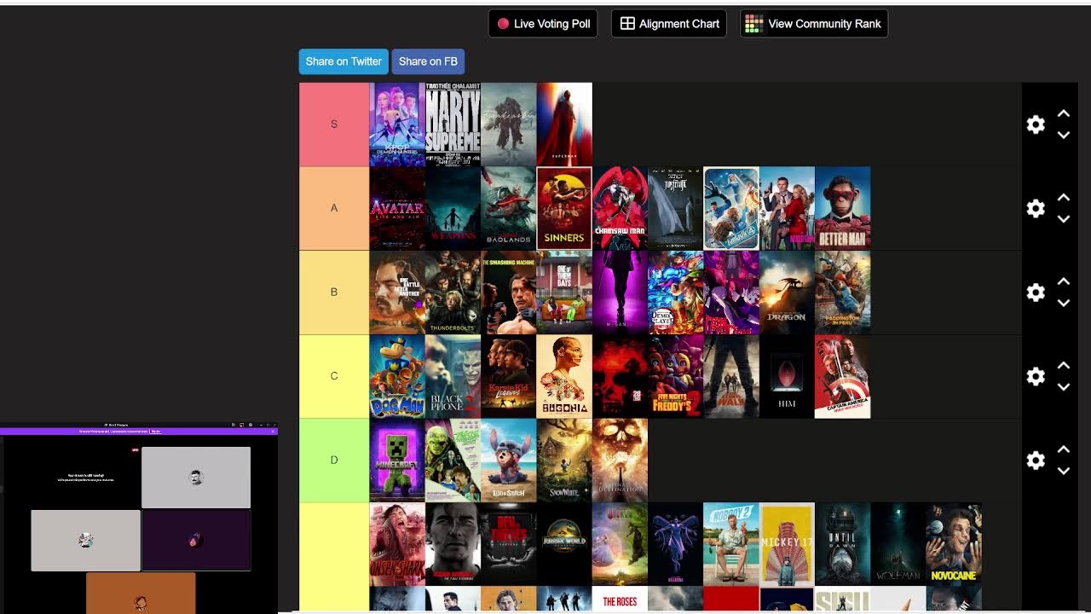Click the Karate Kid Legends poster
The height and width of the screenshot is (614, 1091).
tap(509, 376)
